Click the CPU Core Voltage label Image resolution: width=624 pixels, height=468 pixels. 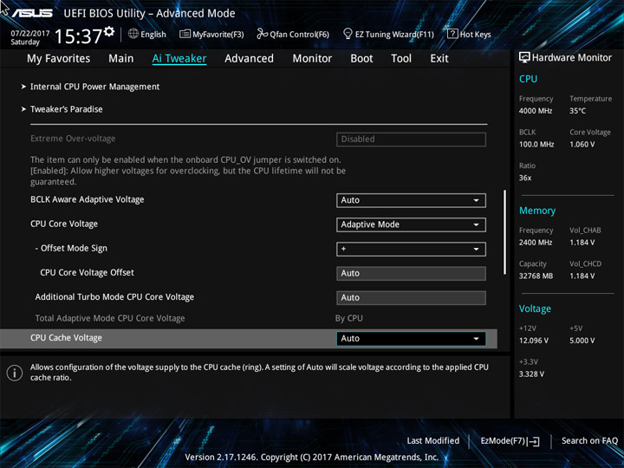(64, 224)
